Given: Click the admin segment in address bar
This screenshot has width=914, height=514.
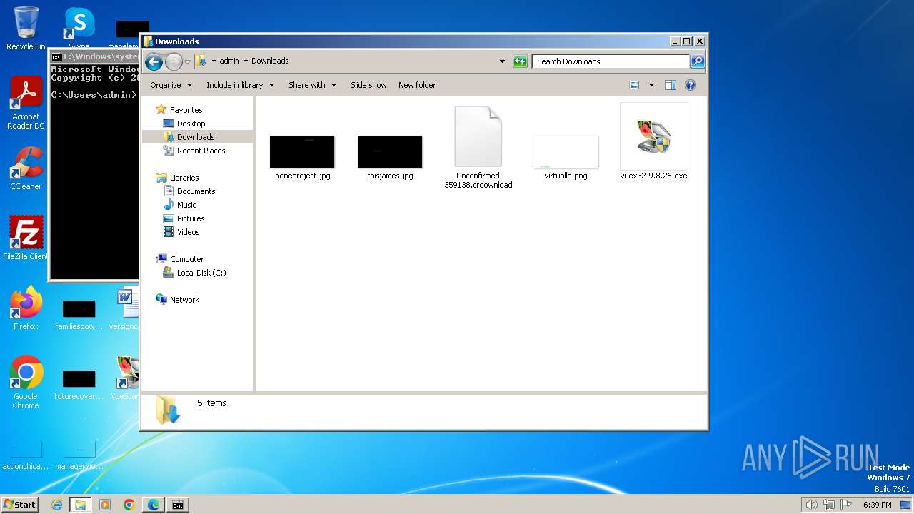Looking at the screenshot, I should pyautogui.click(x=229, y=61).
